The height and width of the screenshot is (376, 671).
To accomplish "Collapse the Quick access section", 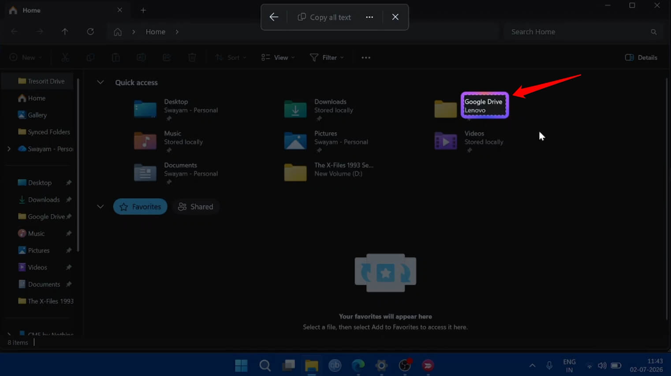I will (100, 82).
